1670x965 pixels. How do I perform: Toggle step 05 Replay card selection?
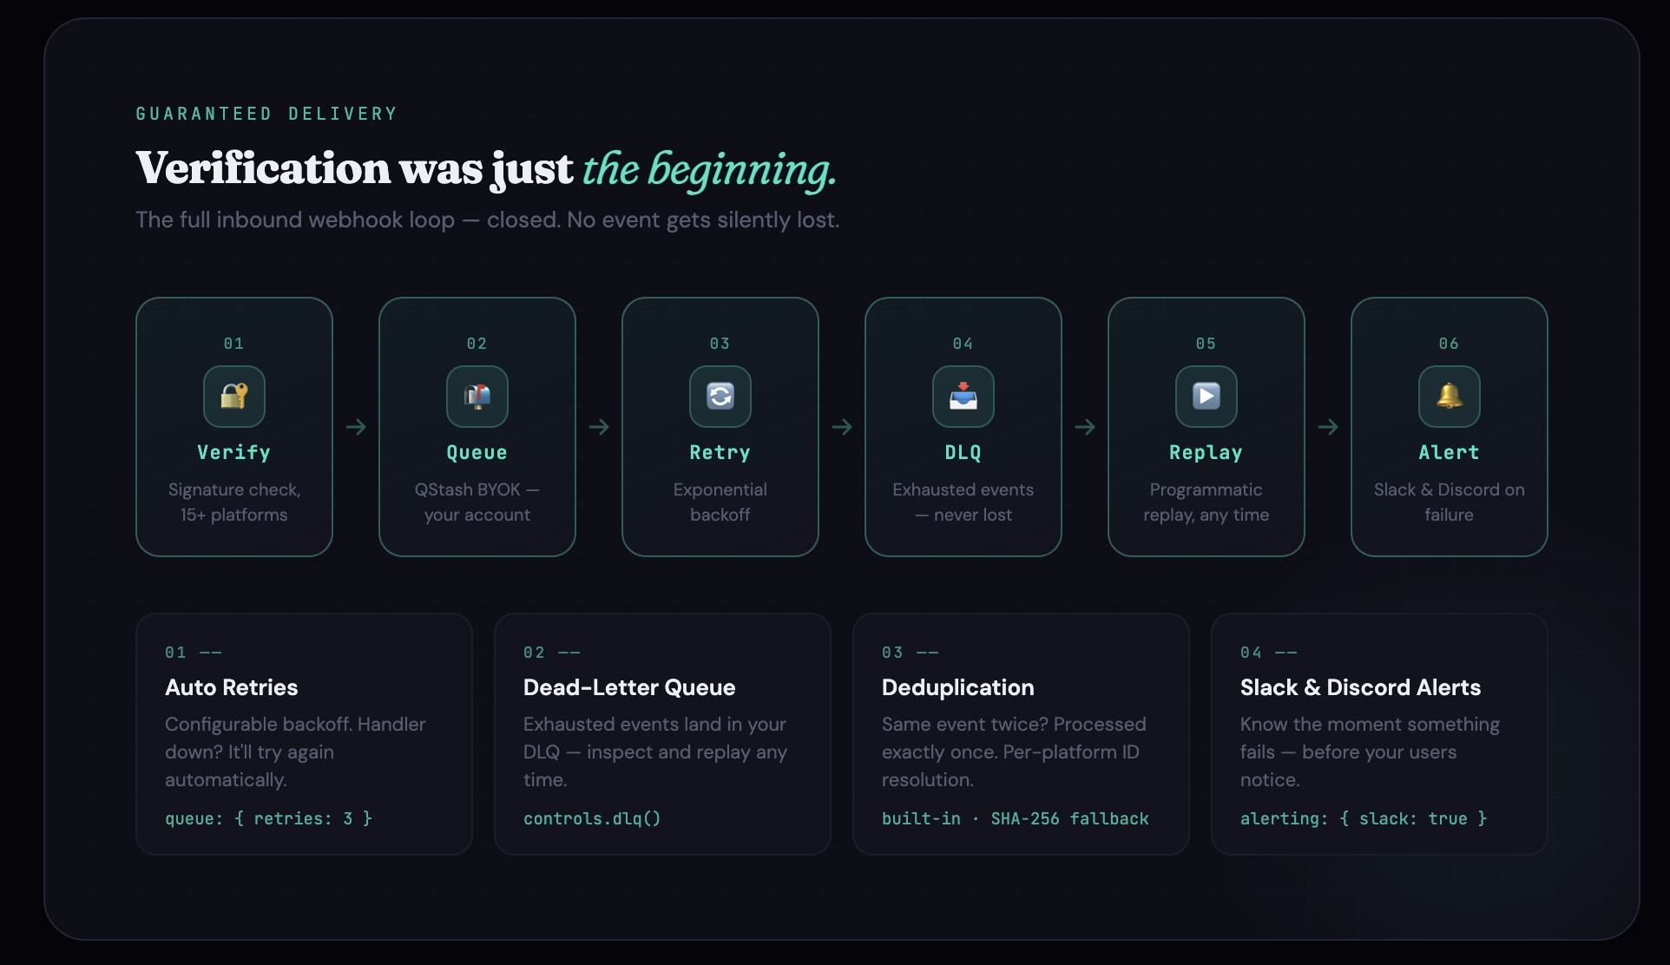pyautogui.click(x=1206, y=427)
